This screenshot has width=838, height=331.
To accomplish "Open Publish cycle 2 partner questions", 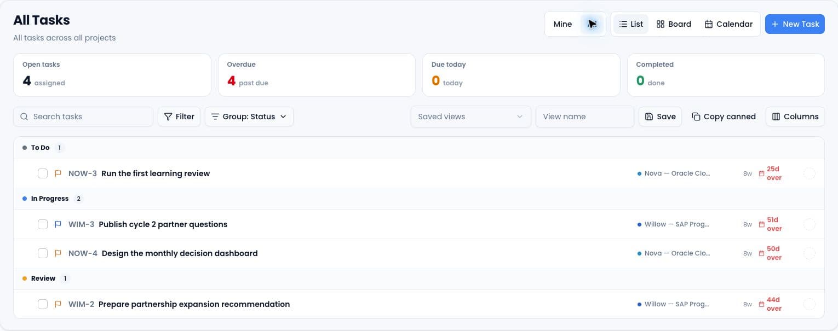I will click(x=163, y=224).
